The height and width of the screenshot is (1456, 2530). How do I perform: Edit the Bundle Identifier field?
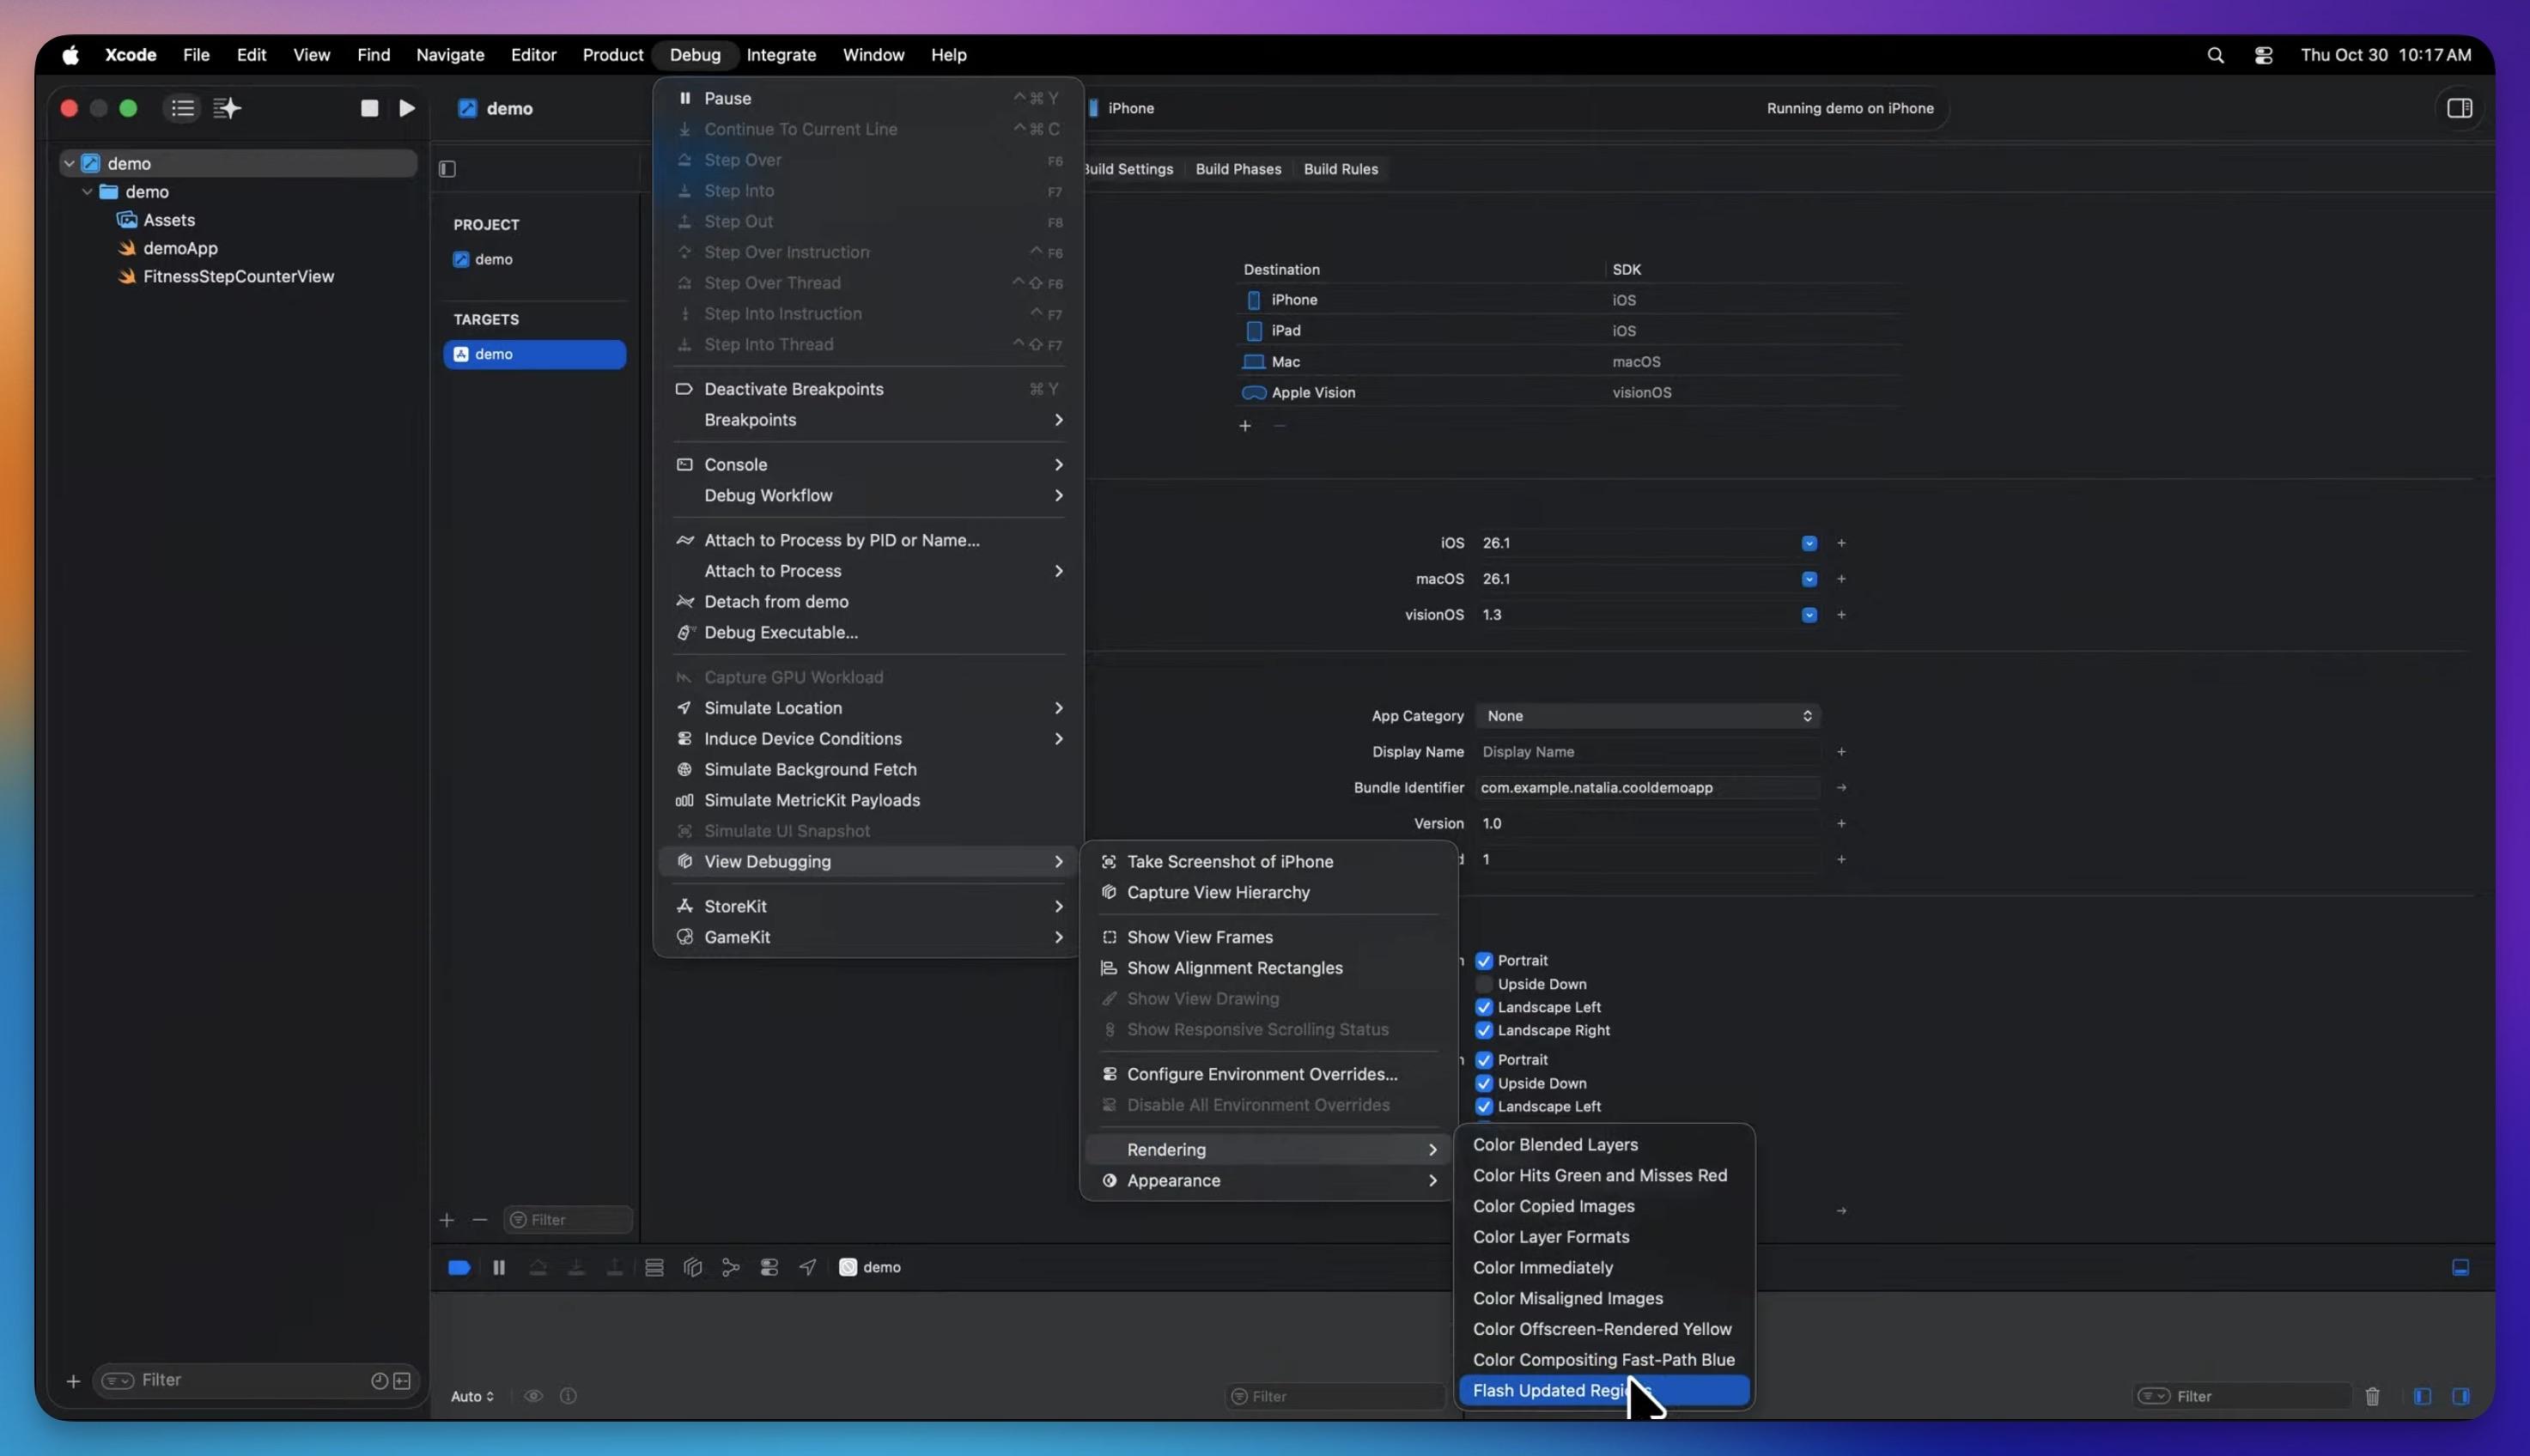(1648, 788)
